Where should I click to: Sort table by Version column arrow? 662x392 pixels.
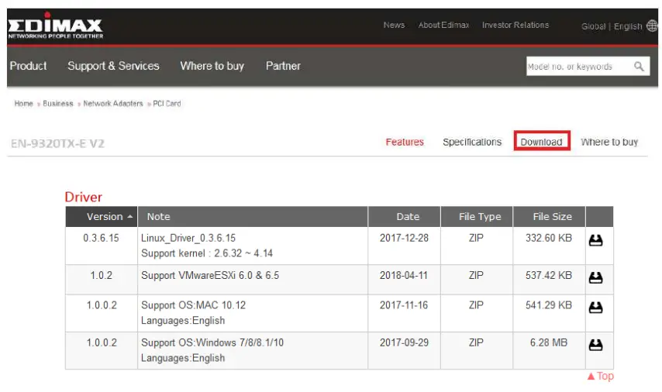pos(130,216)
